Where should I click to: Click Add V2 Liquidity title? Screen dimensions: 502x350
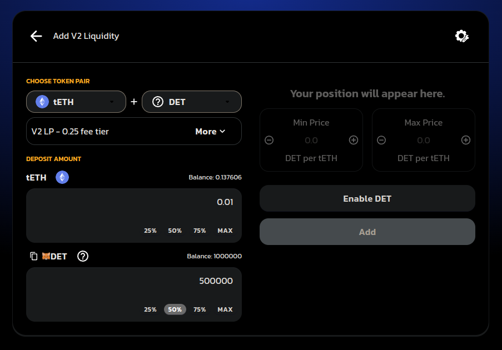pos(86,36)
